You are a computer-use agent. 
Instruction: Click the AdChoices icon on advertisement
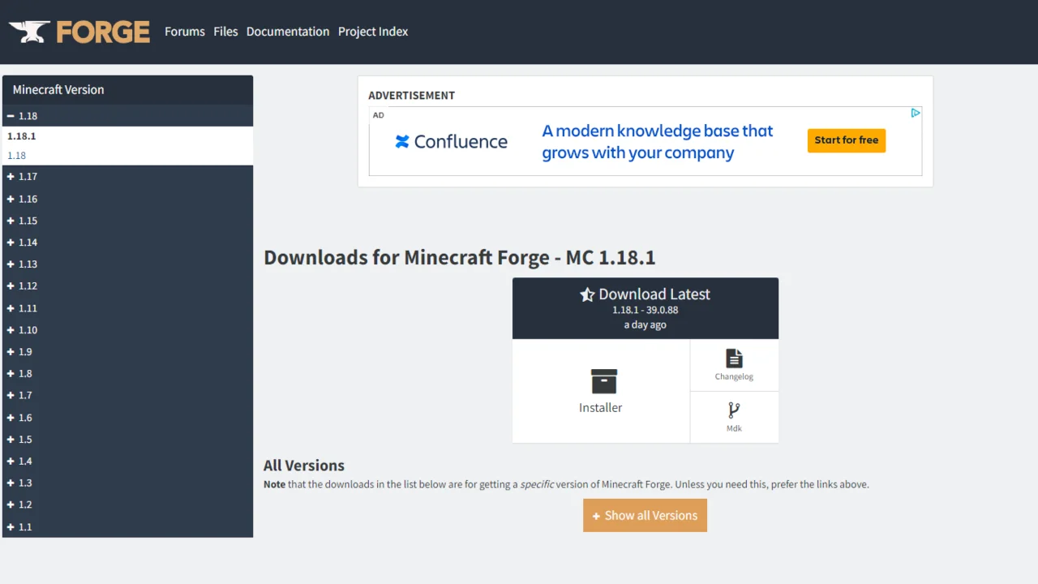915,114
